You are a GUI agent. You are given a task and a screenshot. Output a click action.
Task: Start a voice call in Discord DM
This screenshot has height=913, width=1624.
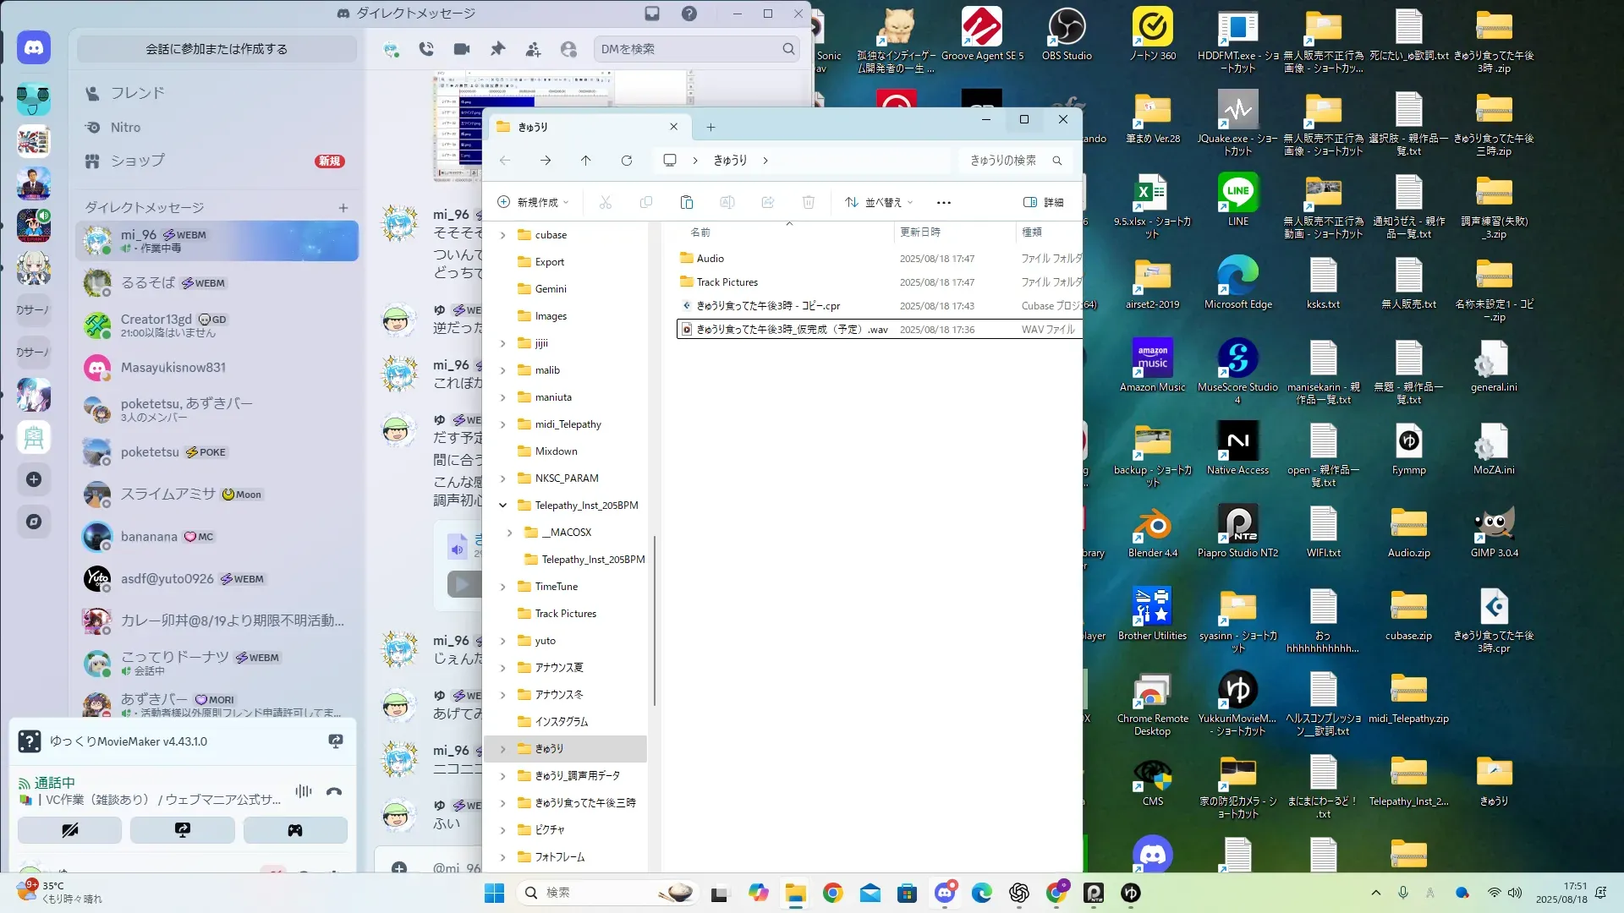click(x=426, y=49)
